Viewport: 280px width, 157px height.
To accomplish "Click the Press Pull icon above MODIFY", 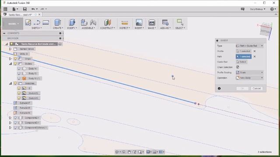I will click(72, 22).
